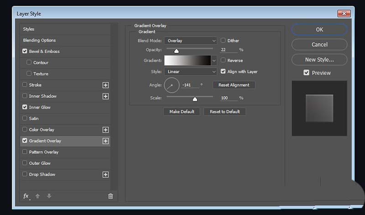Select the Inner Glow effect row
Image resolution: width=365 pixels, height=215 pixels.
(x=65, y=107)
